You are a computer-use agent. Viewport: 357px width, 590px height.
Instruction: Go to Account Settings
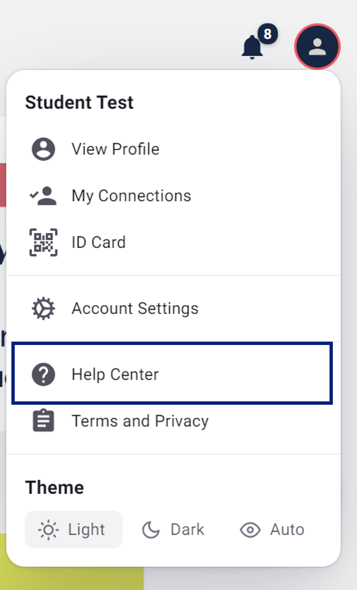tap(173, 308)
